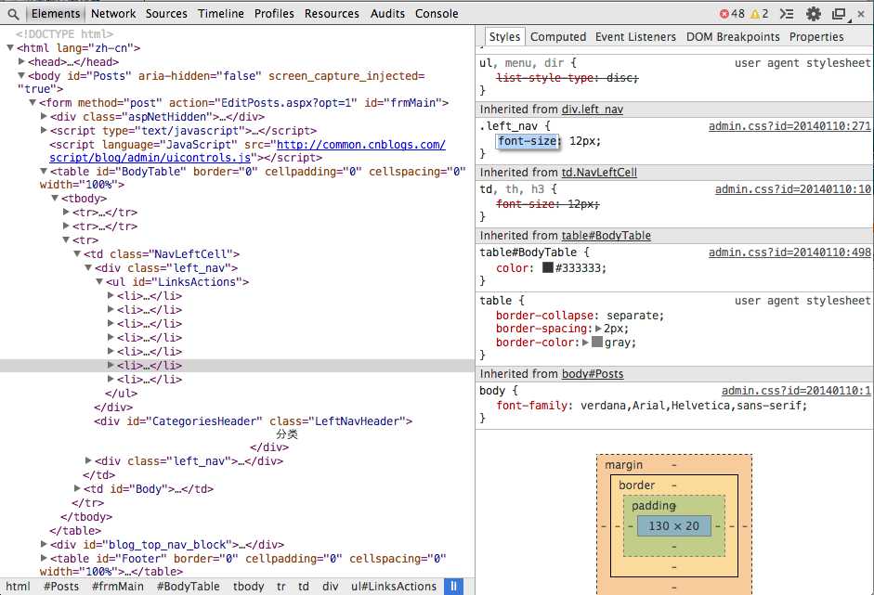Select the Elements tab
Viewport: 874px width, 595px height.
point(55,13)
